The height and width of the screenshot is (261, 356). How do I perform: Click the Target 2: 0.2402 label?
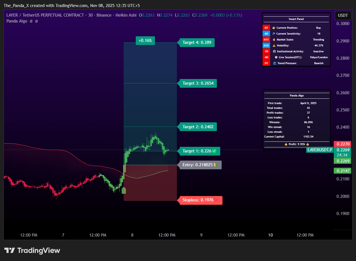click(197, 127)
